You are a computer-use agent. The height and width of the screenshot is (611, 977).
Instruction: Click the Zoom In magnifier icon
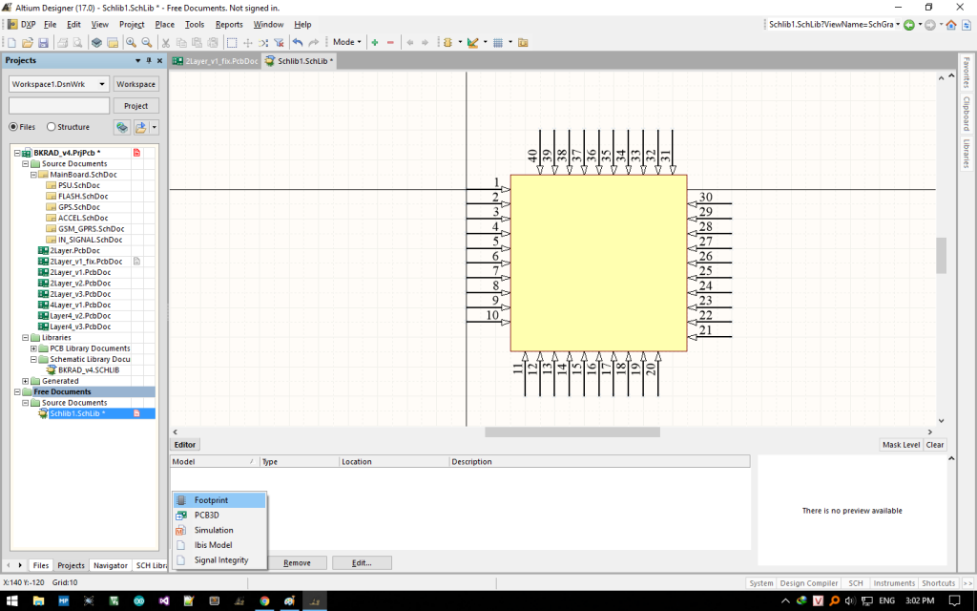click(131, 43)
